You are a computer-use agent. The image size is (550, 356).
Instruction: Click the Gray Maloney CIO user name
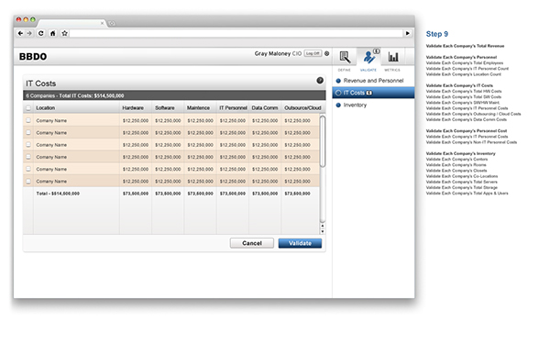tap(278, 53)
